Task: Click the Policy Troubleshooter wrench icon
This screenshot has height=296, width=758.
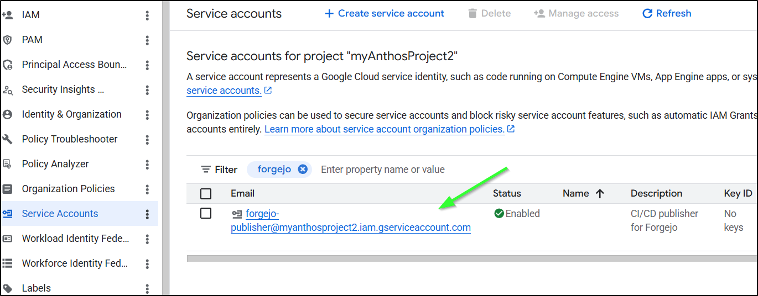Action: click(8, 139)
